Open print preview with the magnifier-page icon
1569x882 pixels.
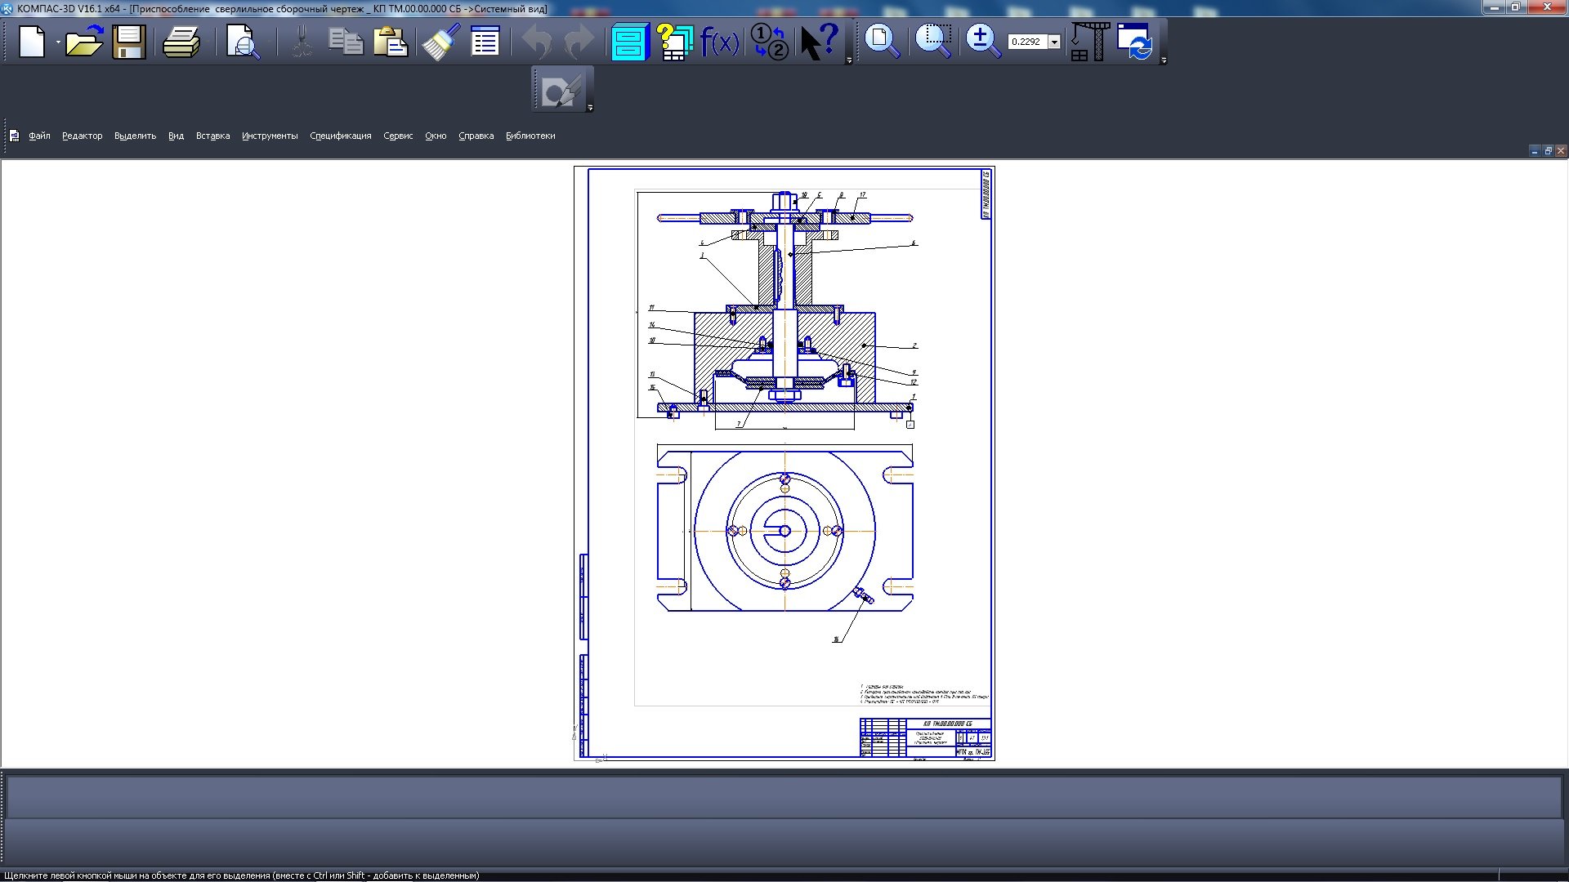click(x=243, y=42)
